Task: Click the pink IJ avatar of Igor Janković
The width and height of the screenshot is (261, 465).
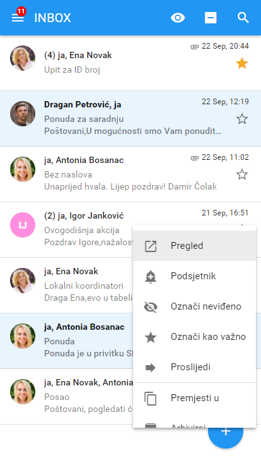Action: 23,225
